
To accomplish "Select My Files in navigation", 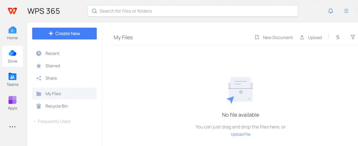I will coord(64,94).
